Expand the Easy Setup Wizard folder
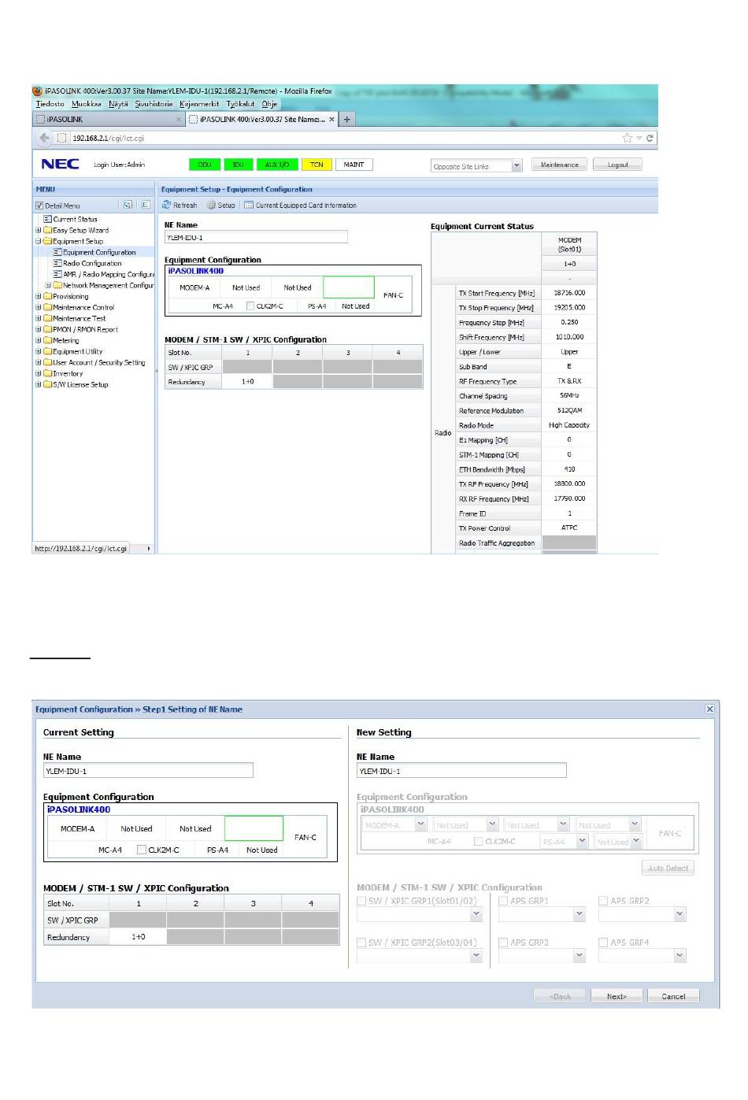The width and height of the screenshot is (748, 1100). click(38, 230)
